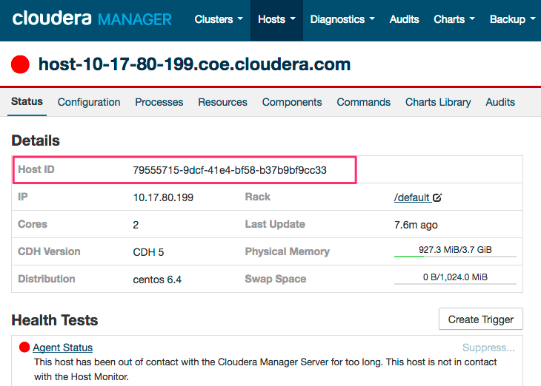Open the Charts Library tab

tap(438, 102)
